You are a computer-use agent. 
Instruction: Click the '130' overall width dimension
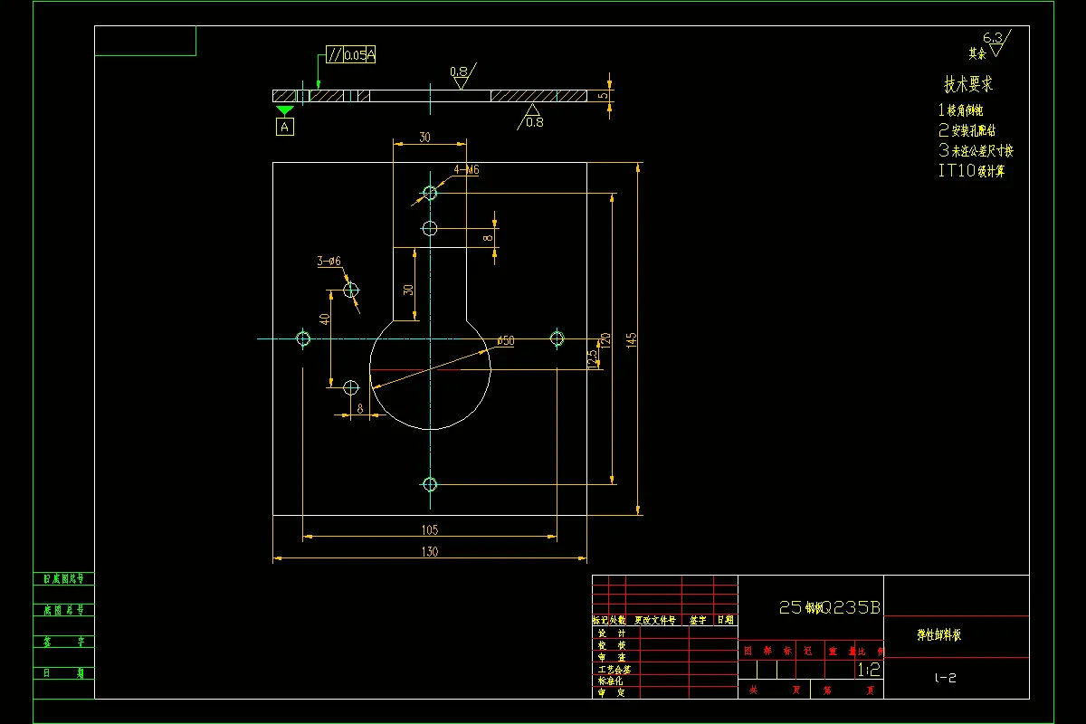(430, 552)
